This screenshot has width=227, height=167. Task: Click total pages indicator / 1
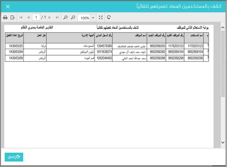(43, 18)
